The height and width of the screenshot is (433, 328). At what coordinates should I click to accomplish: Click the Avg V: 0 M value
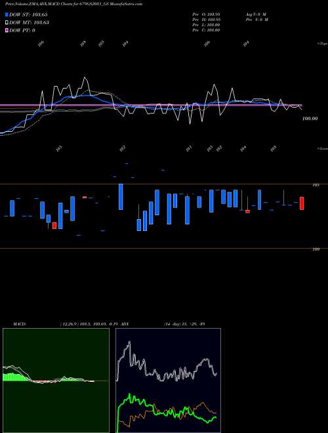click(256, 14)
